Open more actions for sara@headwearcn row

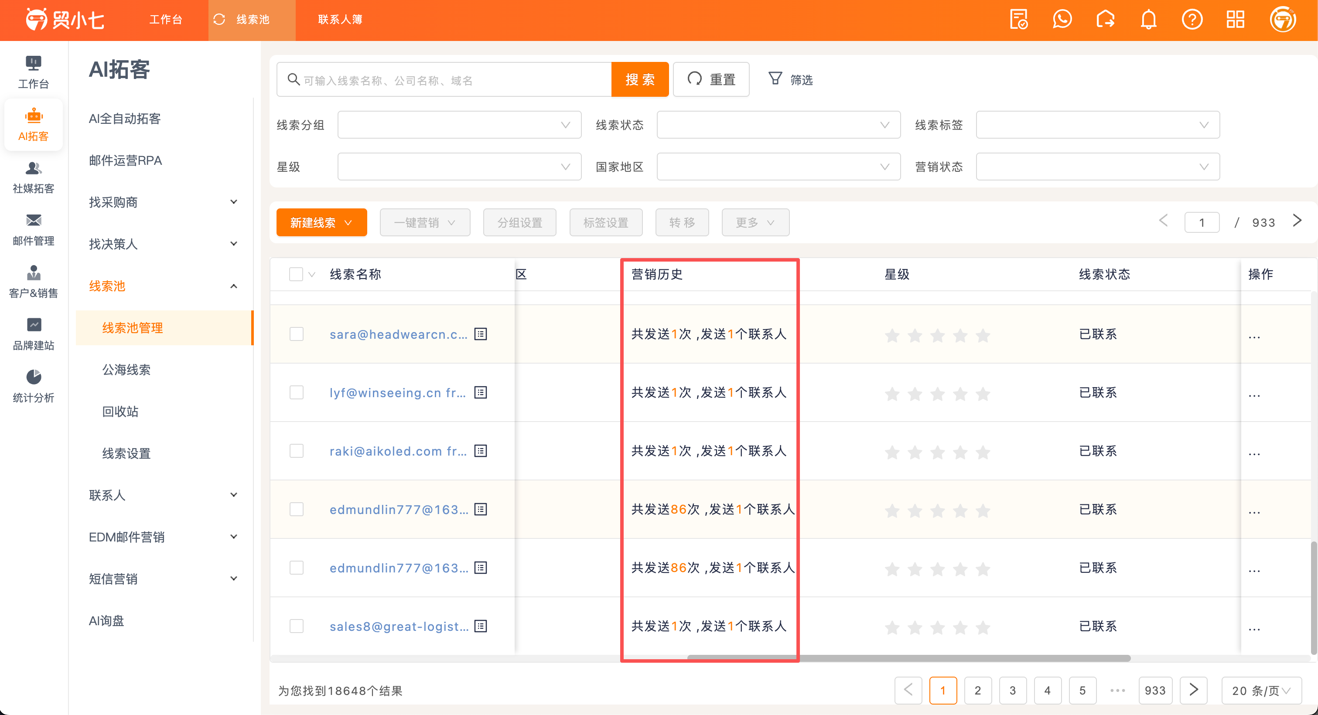pos(1254,337)
